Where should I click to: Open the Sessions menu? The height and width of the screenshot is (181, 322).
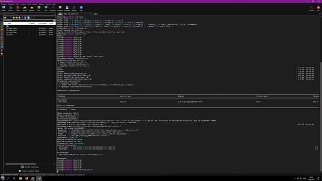point(11,4)
